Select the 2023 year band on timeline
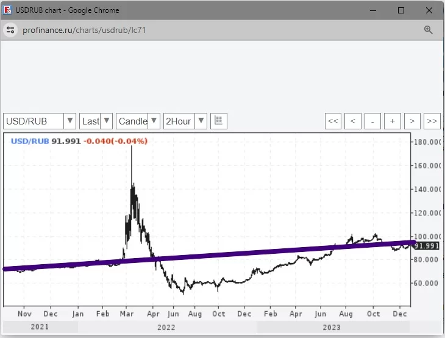This screenshot has height=338, width=445. (332, 327)
